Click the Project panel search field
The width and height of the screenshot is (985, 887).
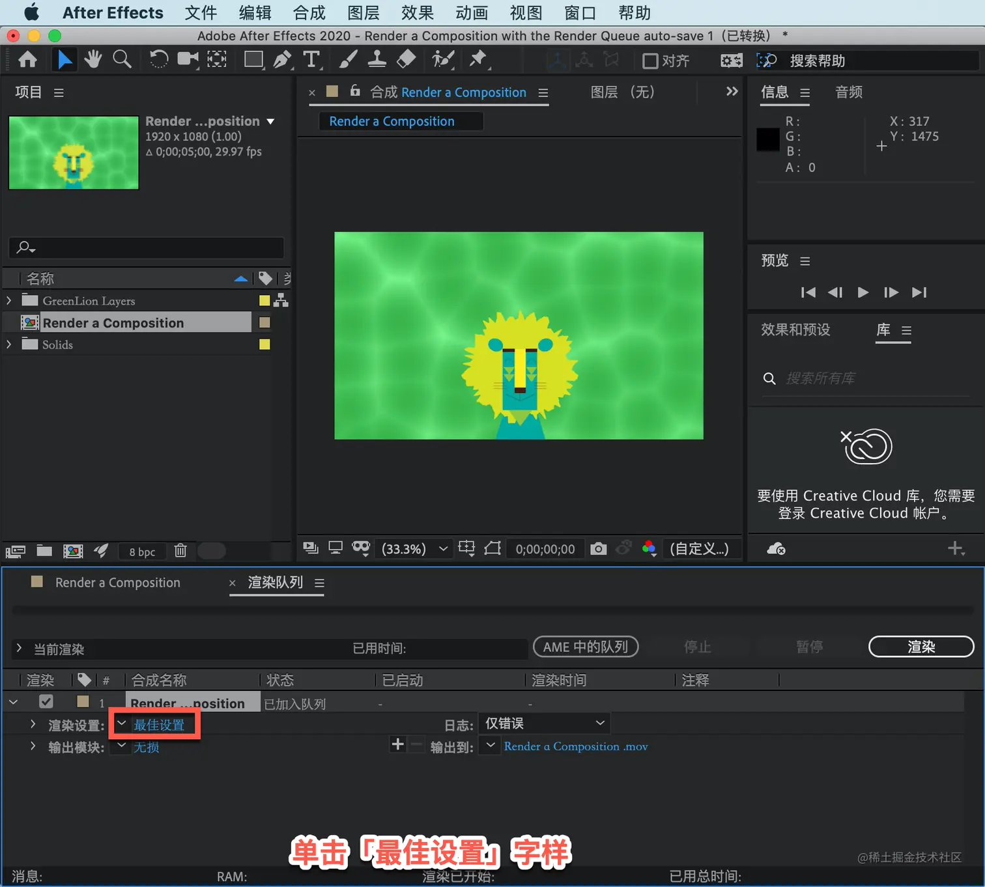[x=146, y=247]
